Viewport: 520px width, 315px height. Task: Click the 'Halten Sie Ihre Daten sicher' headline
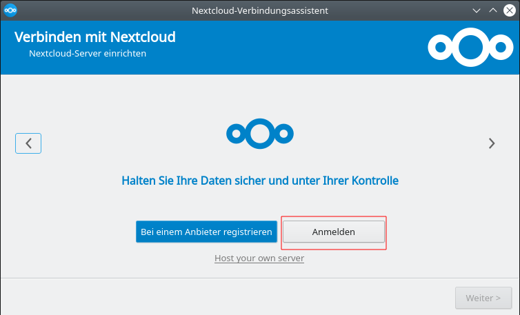[x=260, y=181]
